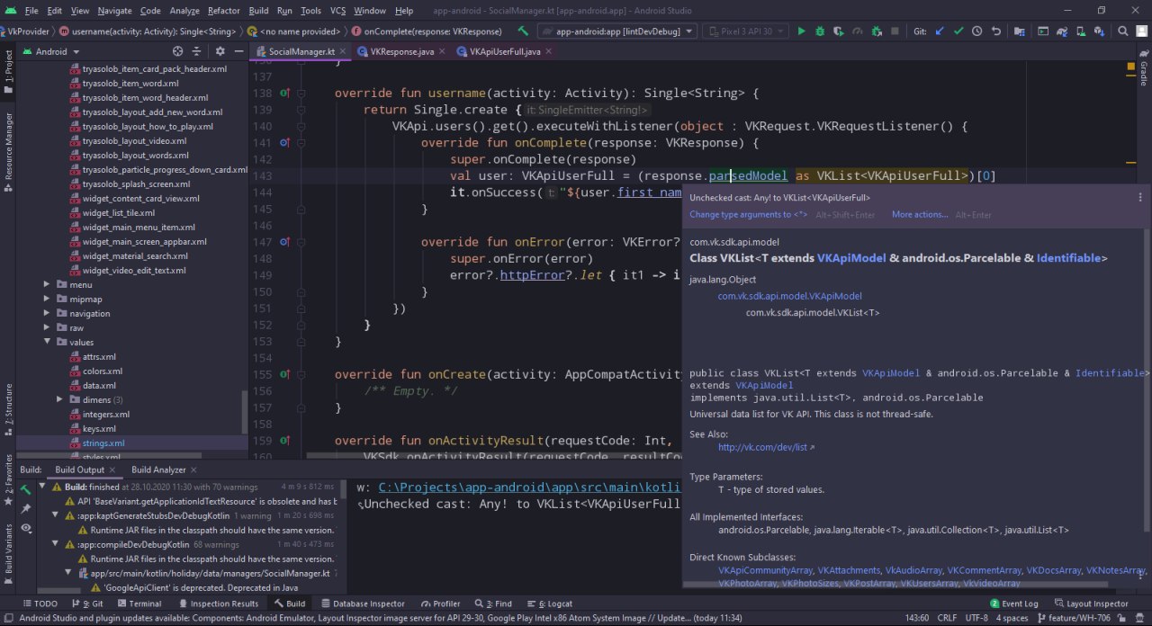Image resolution: width=1152 pixels, height=626 pixels.
Task: Expand the navigation folder
Action: pos(47,313)
